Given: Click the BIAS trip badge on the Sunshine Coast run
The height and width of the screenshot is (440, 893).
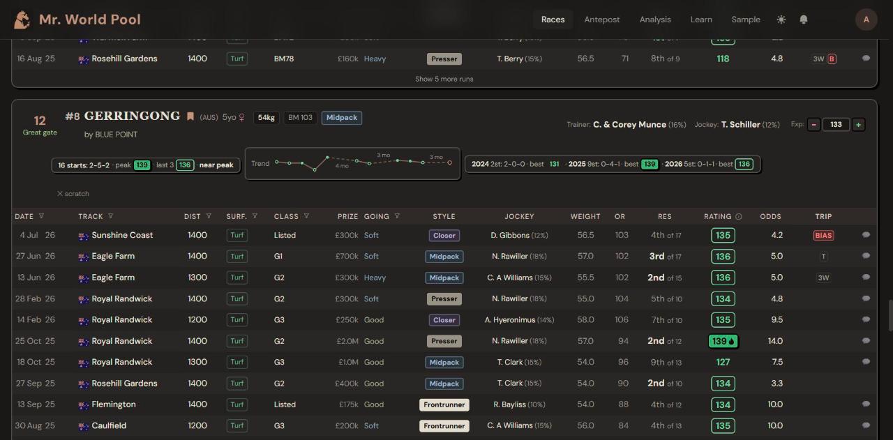Looking at the screenshot, I should (x=823, y=236).
